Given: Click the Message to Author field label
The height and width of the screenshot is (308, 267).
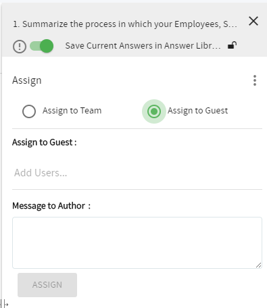Looking at the screenshot, I should pyautogui.click(x=51, y=206).
